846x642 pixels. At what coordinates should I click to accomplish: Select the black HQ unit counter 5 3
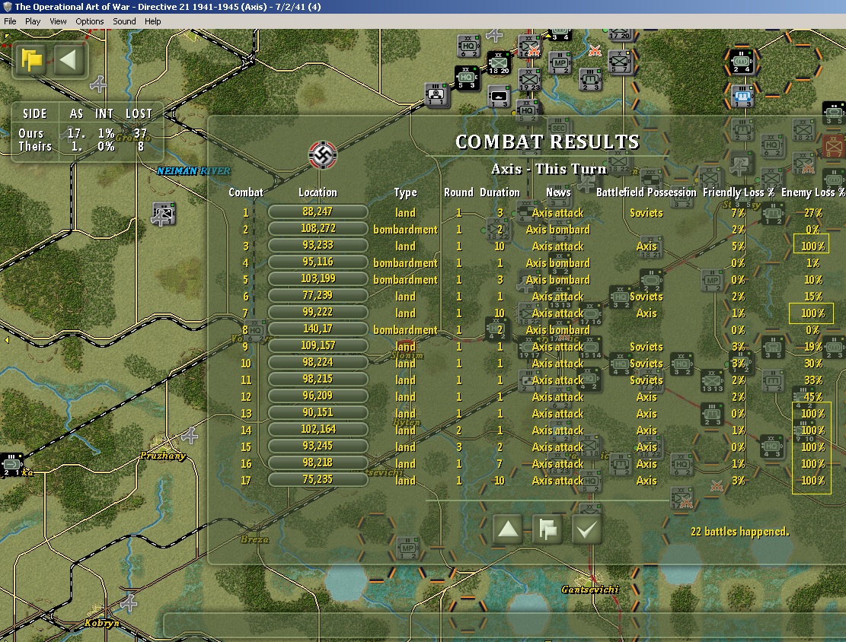click(x=467, y=78)
